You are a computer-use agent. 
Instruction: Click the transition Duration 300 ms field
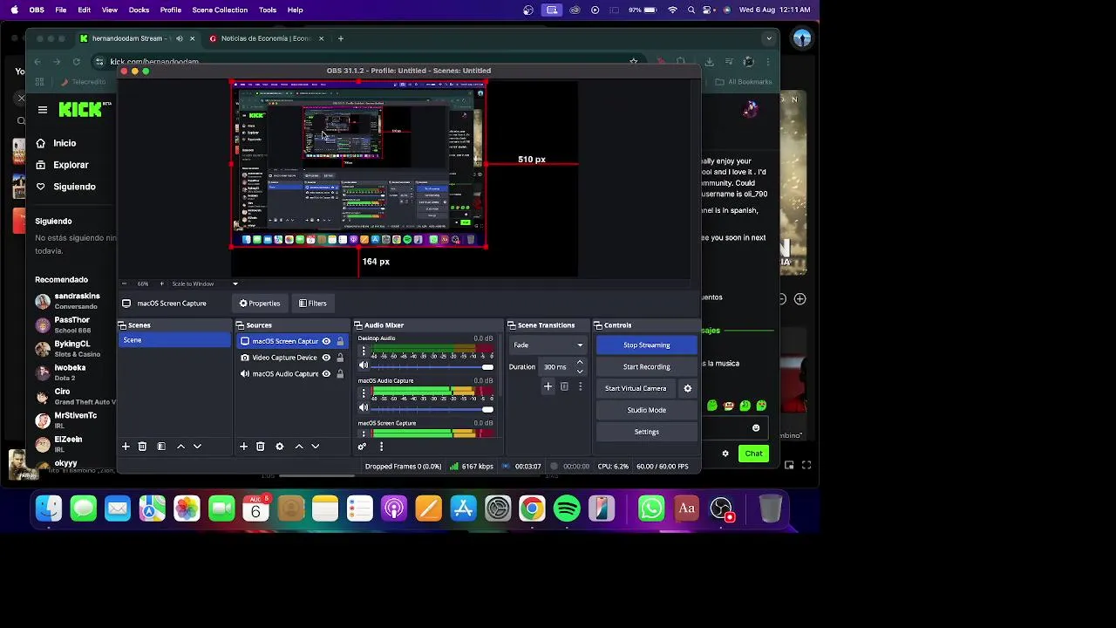tap(556, 367)
